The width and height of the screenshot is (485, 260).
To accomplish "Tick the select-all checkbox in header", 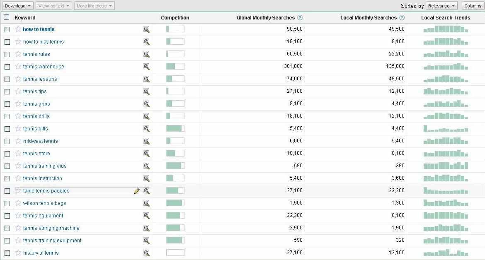I will (7, 17).
